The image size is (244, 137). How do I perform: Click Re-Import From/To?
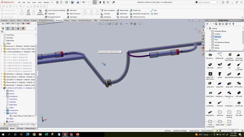coord(53,17)
